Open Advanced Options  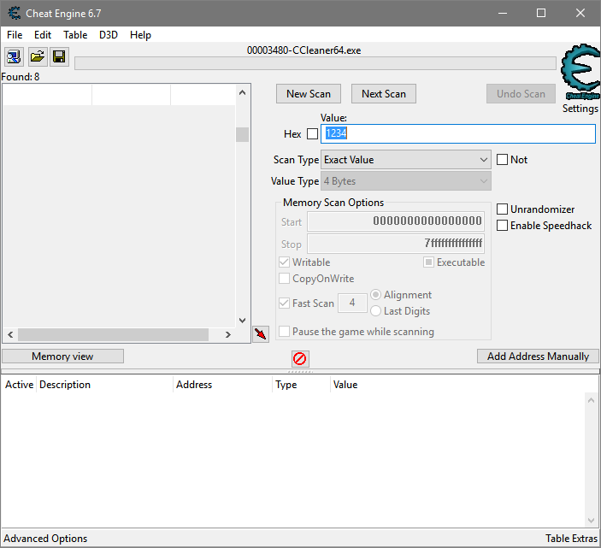tap(46, 539)
